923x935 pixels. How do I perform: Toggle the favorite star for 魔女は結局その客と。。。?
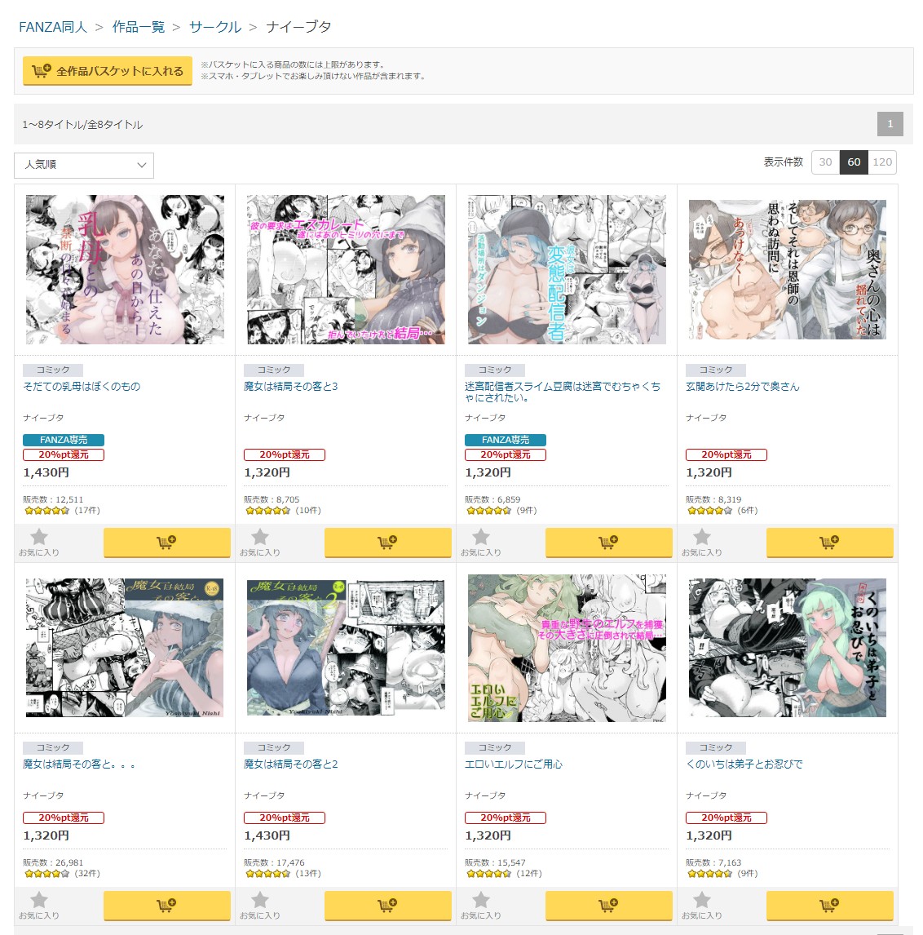pos(39,905)
